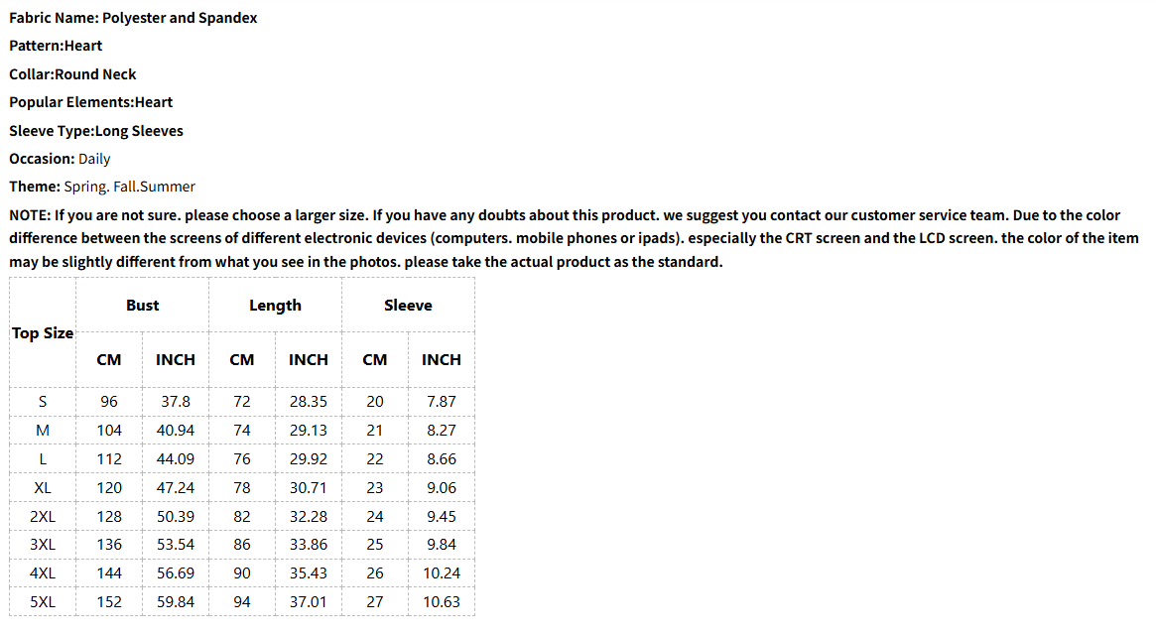This screenshot has height=635, width=1156.
Task: Click the 10.24 inch sleeve cell
Action: 441,573
